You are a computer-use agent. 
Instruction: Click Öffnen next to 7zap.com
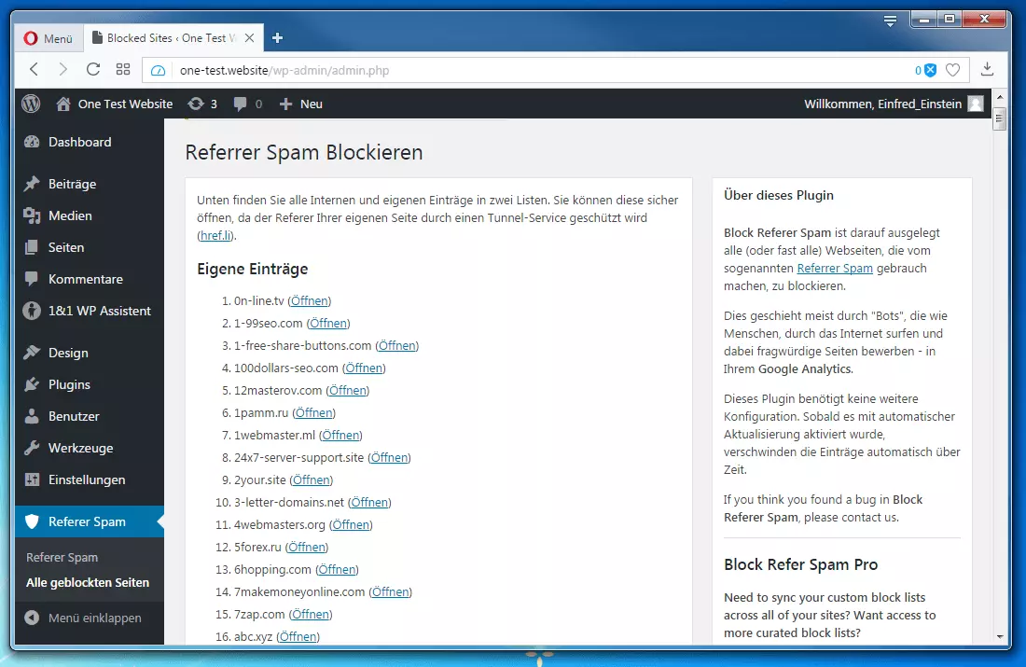click(311, 614)
